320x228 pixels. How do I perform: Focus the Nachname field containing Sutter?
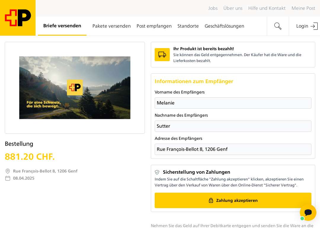[x=233, y=126]
